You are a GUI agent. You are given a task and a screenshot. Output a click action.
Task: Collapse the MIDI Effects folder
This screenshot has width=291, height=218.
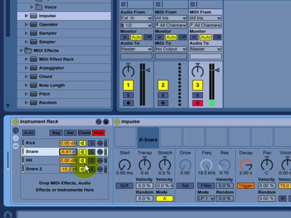21,51
